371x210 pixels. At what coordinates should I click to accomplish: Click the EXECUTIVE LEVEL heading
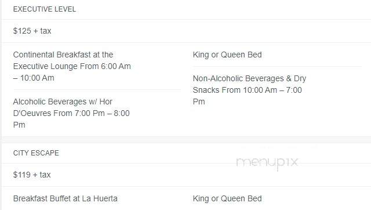(45, 9)
